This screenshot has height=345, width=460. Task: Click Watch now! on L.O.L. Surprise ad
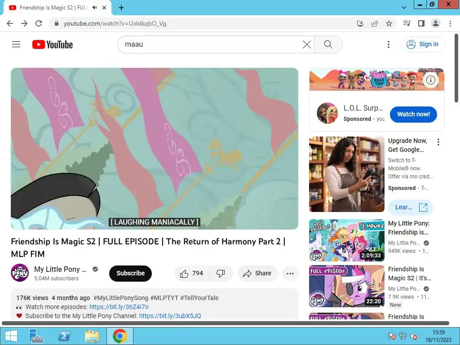[413, 114]
